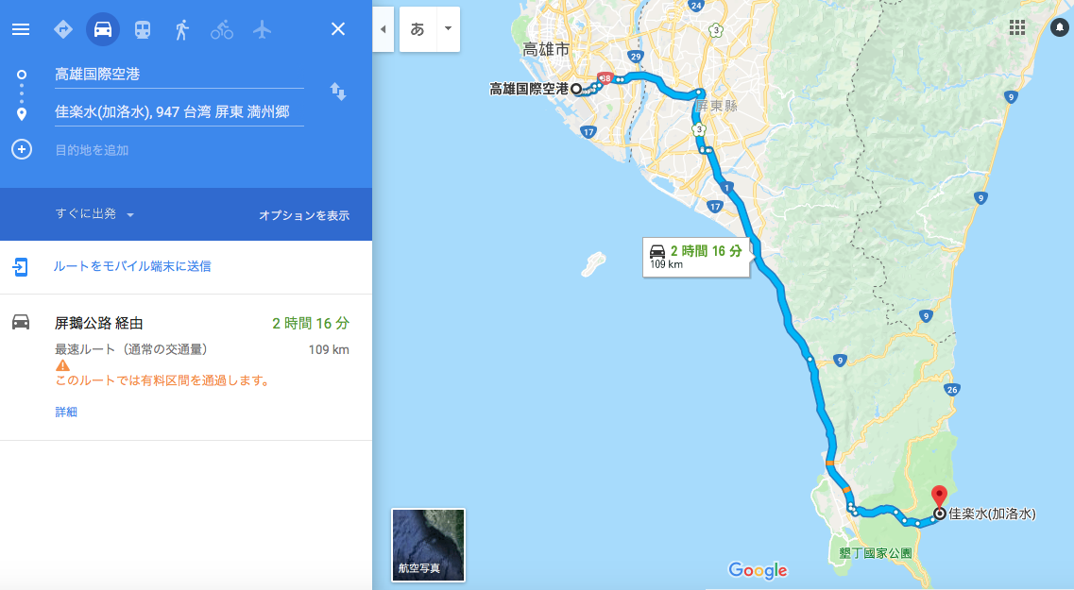Screen dimensions: 1074x590
Task: Collapse the side panel with arrow
Action: tap(383, 28)
